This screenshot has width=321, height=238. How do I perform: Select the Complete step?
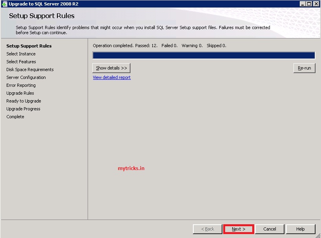15,117
